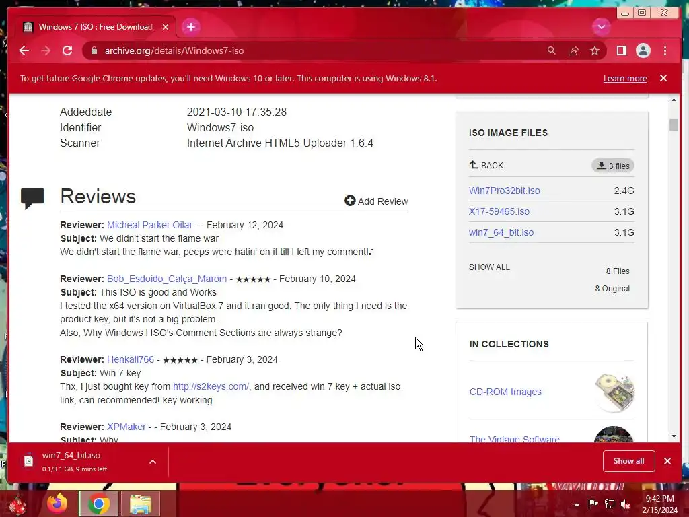The image size is (689, 517).
Task: Click the 'Windows7-iso' identifier value
Action: point(220,127)
